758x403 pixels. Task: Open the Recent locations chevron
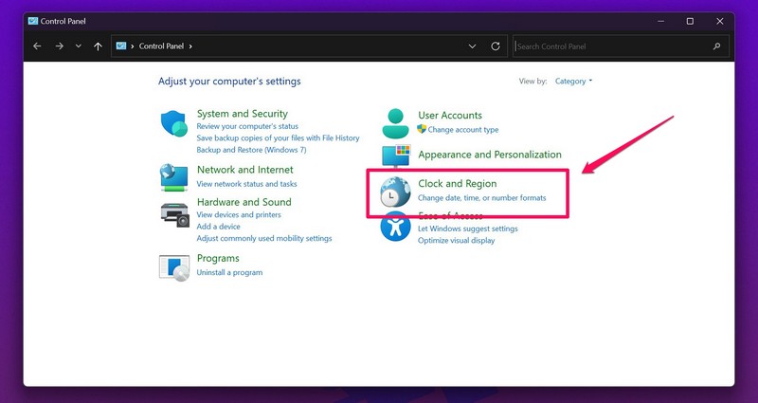click(x=79, y=46)
